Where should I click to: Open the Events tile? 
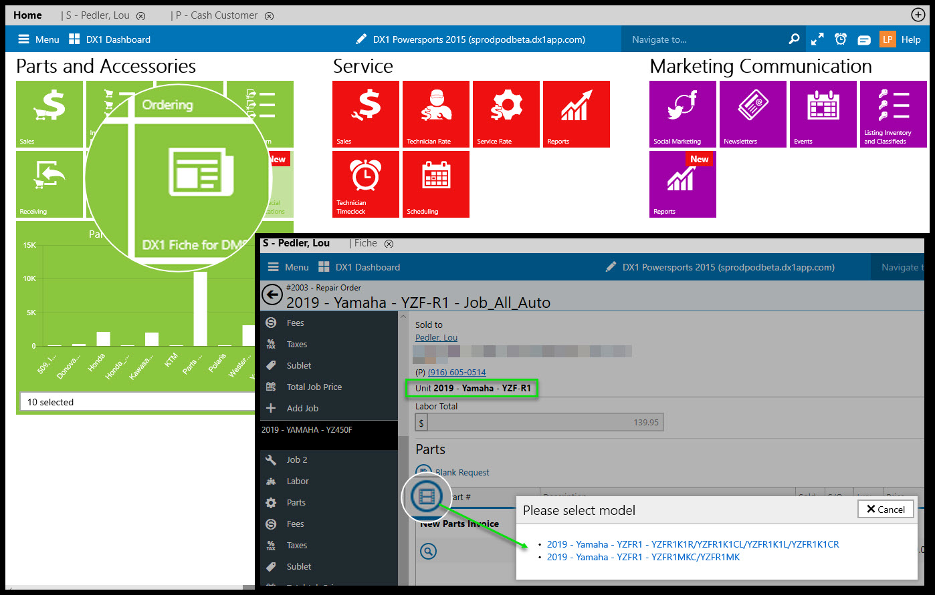823,114
